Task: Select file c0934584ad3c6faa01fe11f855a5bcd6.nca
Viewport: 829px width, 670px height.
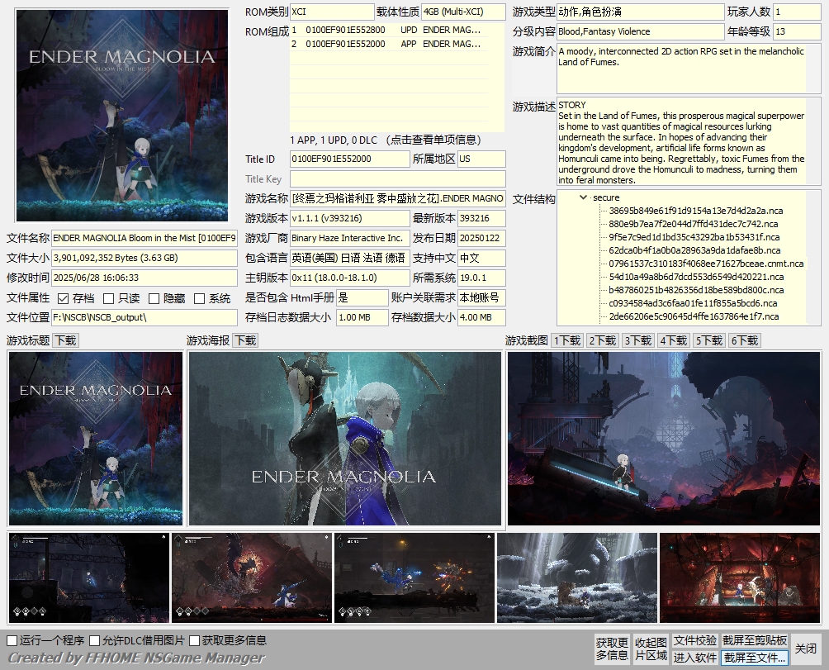Action: coord(693,303)
